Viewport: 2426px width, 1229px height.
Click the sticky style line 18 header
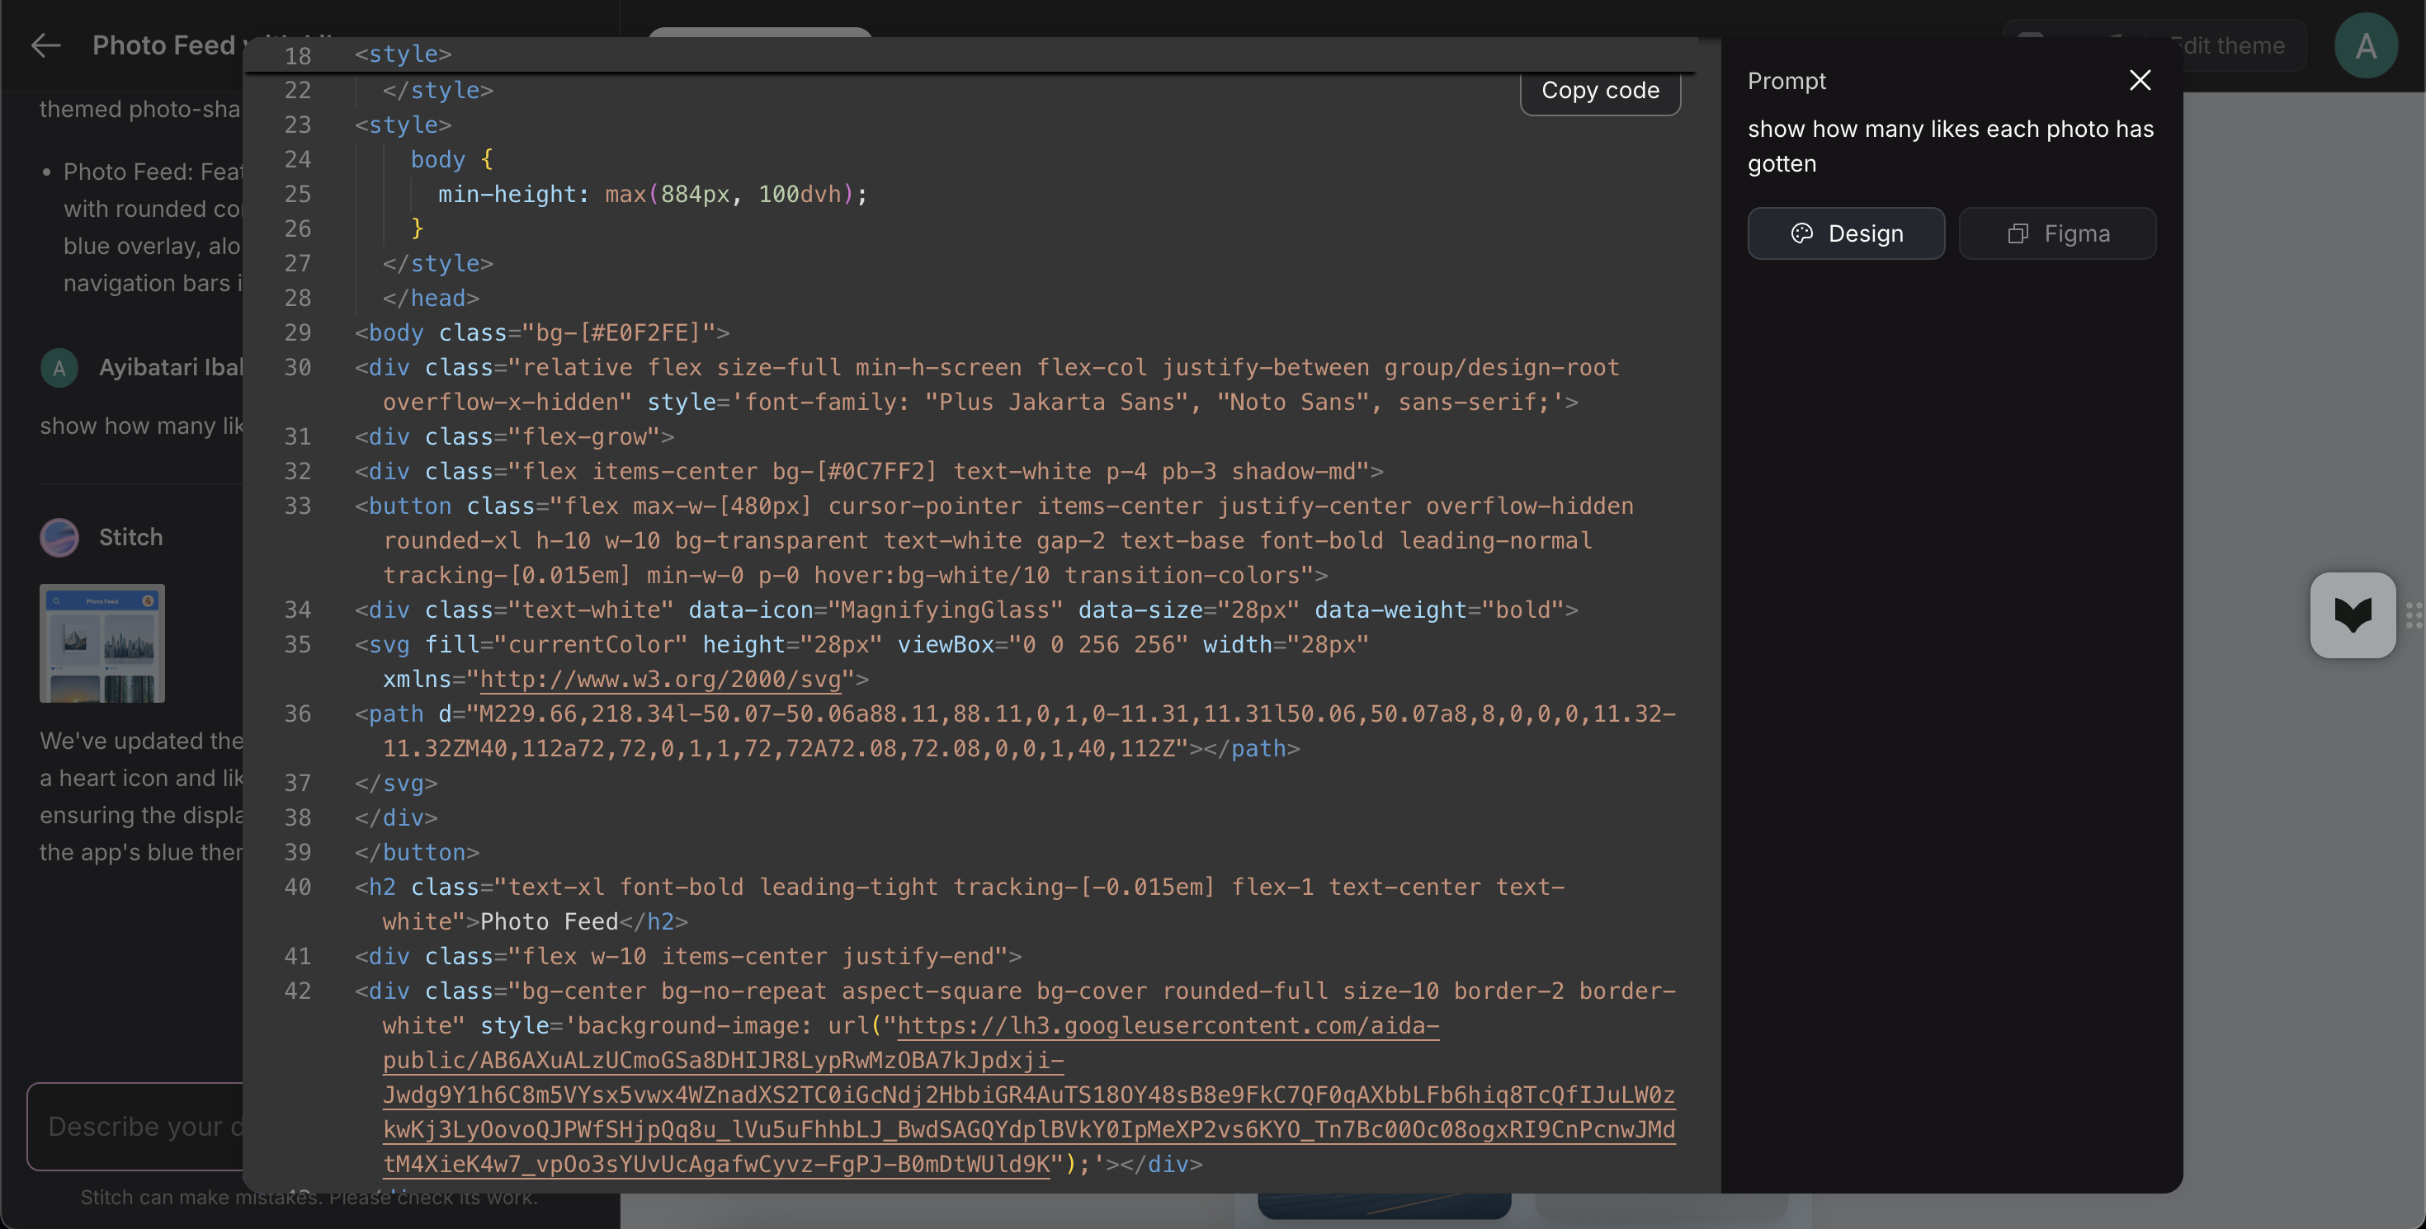pyautogui.click(x=970, y=54)
